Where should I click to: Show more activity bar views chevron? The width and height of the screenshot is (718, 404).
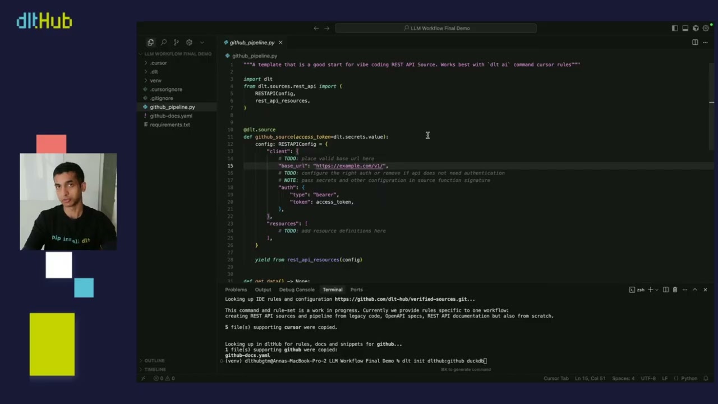(202, 43)
